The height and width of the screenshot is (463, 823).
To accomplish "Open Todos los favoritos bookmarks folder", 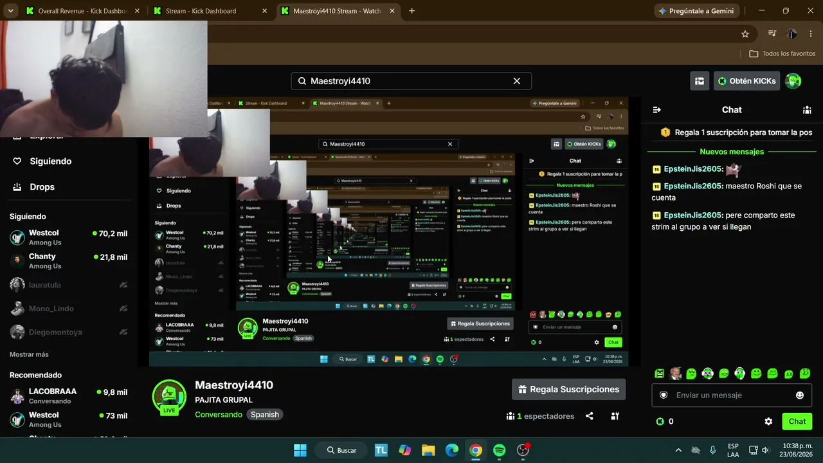I will (782, 53).
